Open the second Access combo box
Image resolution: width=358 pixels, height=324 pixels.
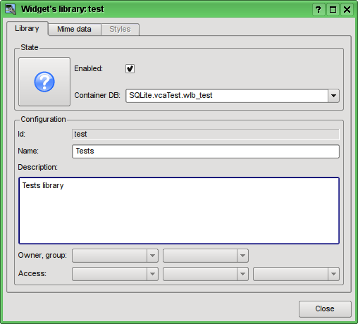[x=206, y=274]
